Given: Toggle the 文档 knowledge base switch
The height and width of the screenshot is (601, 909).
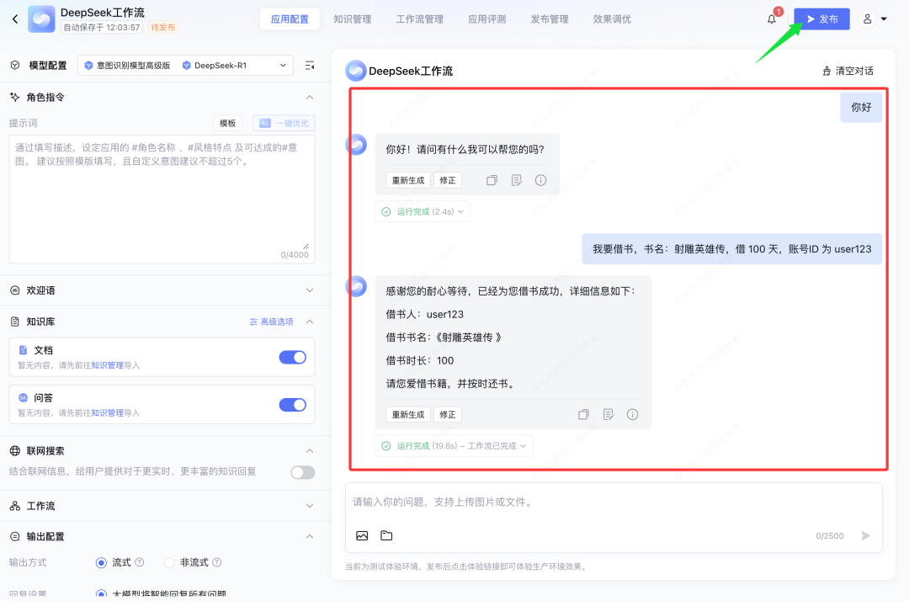Looking at the screenshot, I should click(293, 358).
